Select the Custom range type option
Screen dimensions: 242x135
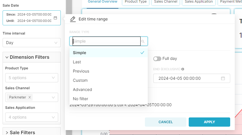(x=109, y=80)
